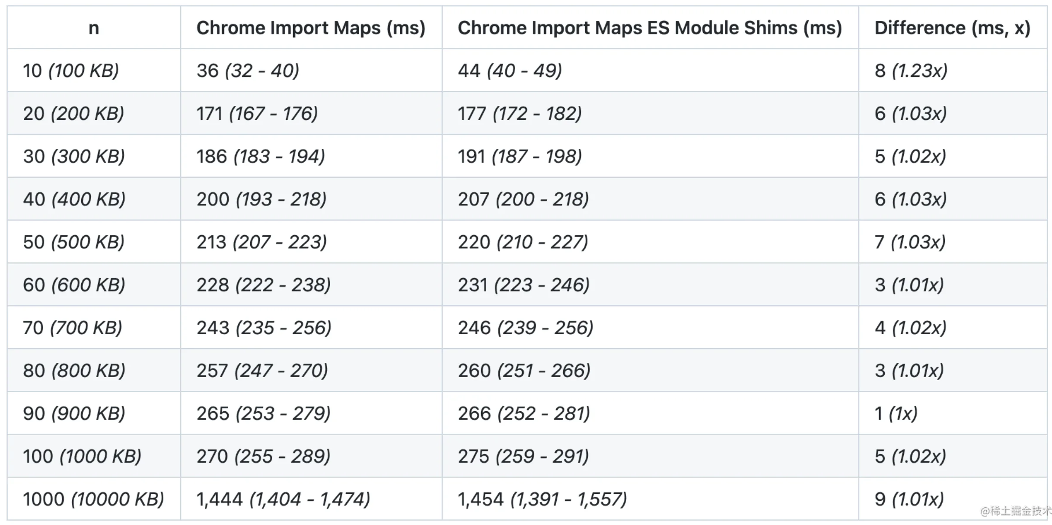Select the cell '20 (200 KB)'
Image resolution: width=1052 pixels, height=525 pixels.
(x=94, y=113)
